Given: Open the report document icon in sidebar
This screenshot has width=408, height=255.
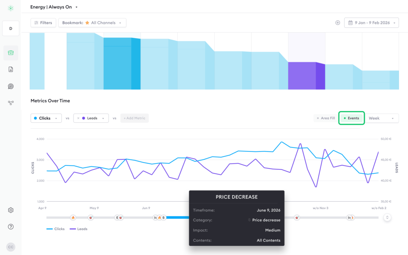Looking at the screenshot, I should [11, 69].
